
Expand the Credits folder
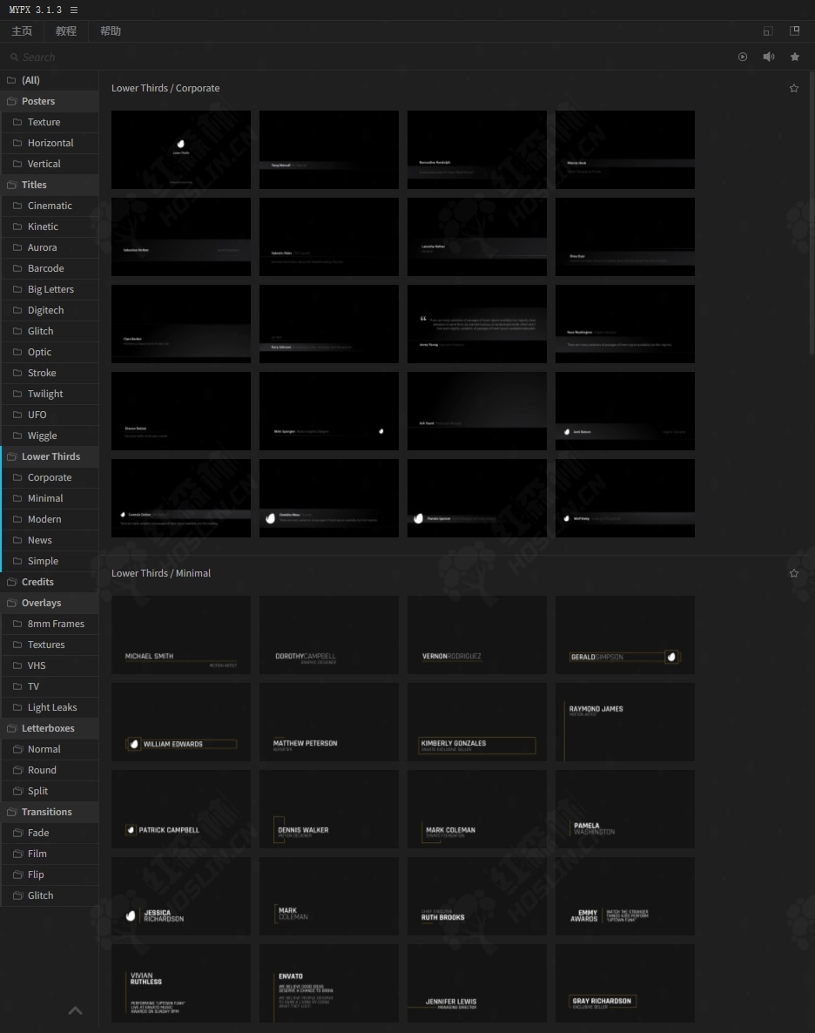click(x=50, y=583)
